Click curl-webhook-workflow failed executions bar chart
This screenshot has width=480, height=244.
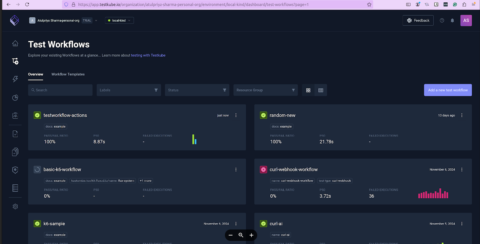433,193
